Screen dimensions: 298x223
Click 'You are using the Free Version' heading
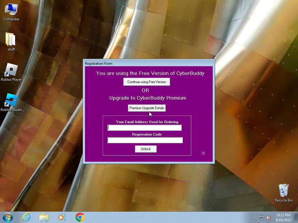pyautogui.click(x=150, y=73)
